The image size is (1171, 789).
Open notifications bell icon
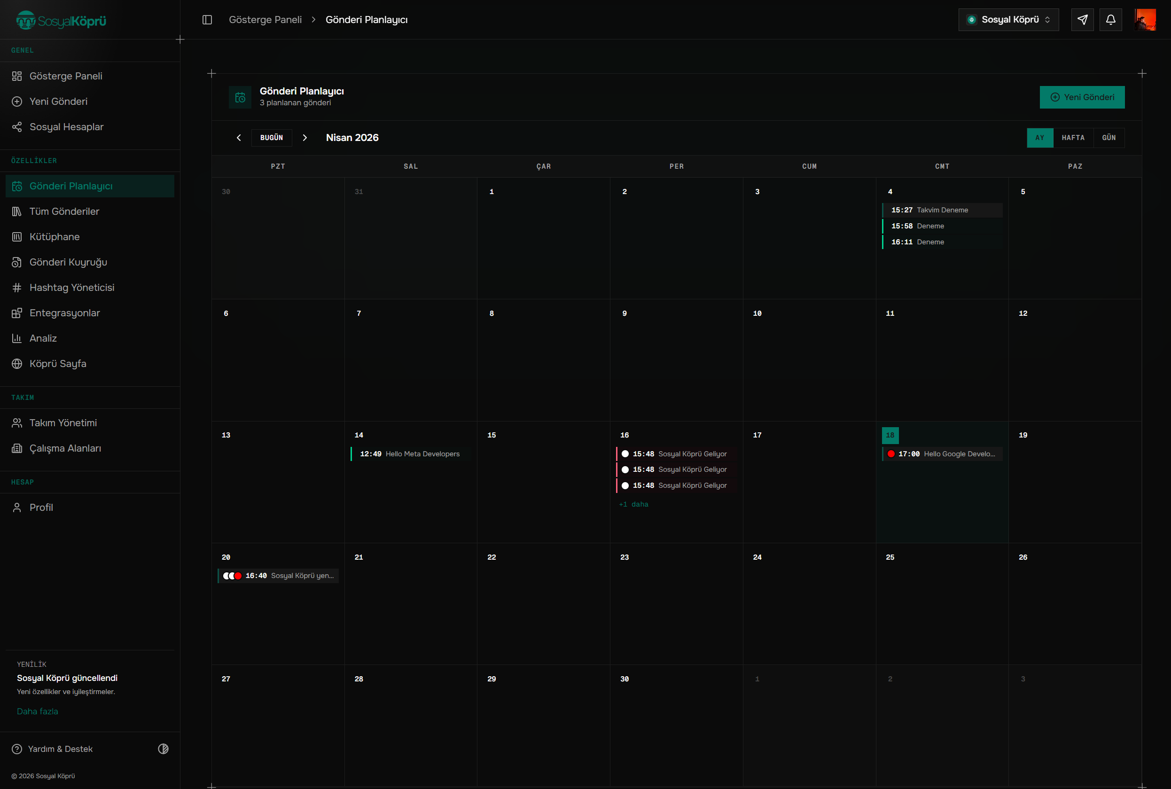1110,20
